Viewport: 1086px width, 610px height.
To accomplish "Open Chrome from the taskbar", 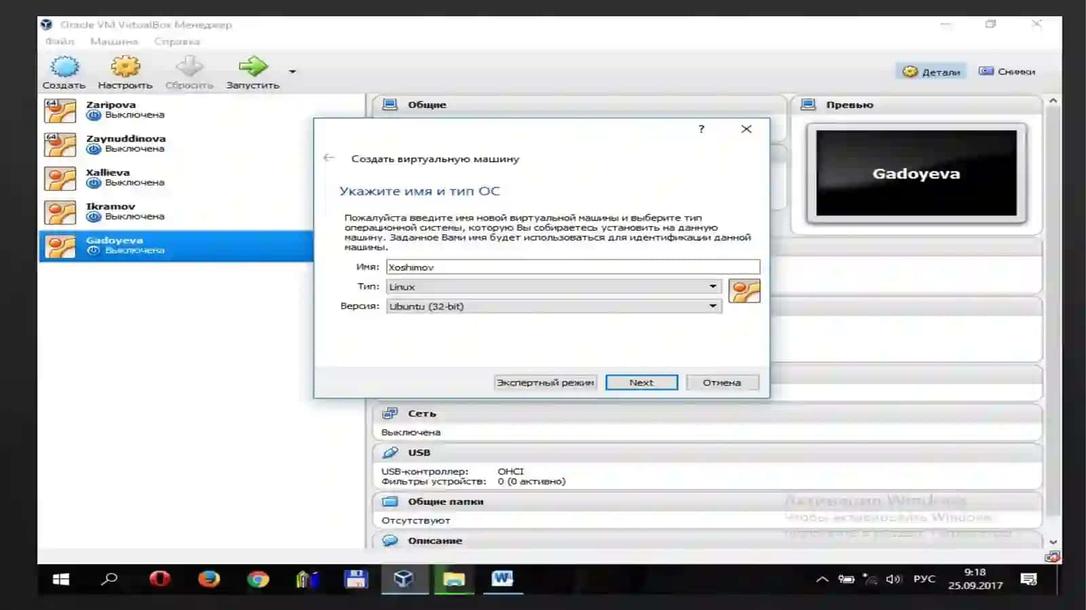I will (258, 579).
